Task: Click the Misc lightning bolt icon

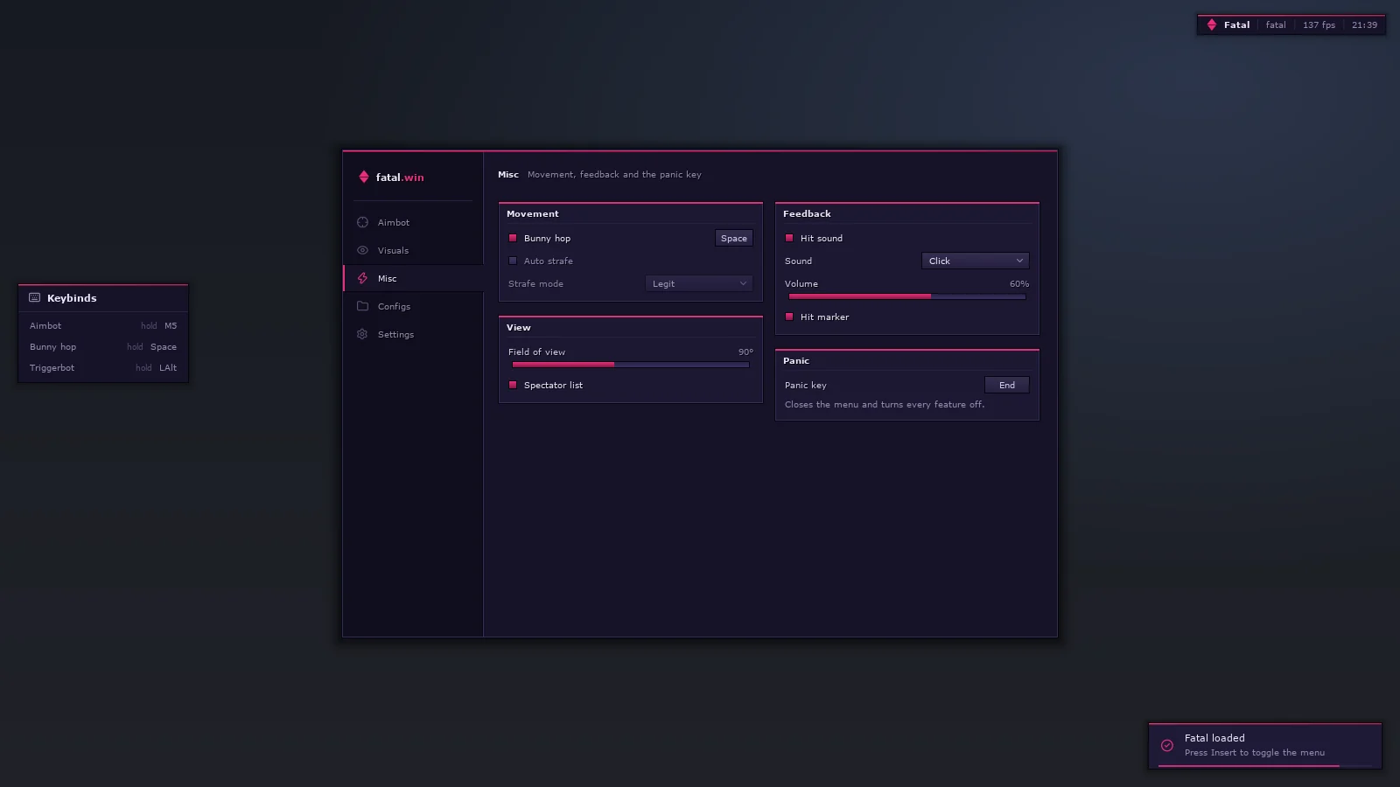Action: pos(362,278)
